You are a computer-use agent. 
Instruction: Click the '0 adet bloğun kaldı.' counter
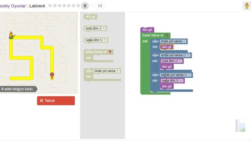pos(18,89)
